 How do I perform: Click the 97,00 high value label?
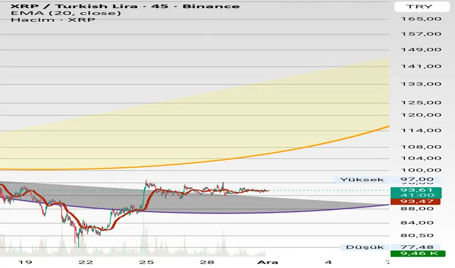pos(416,179)
